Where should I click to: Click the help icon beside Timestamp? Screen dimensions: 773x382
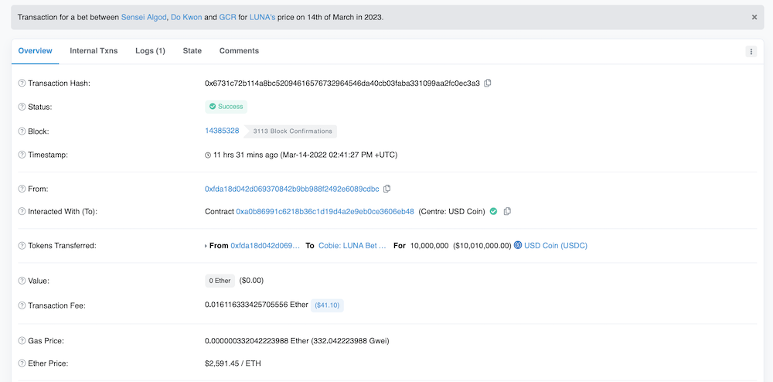point(22,155)
